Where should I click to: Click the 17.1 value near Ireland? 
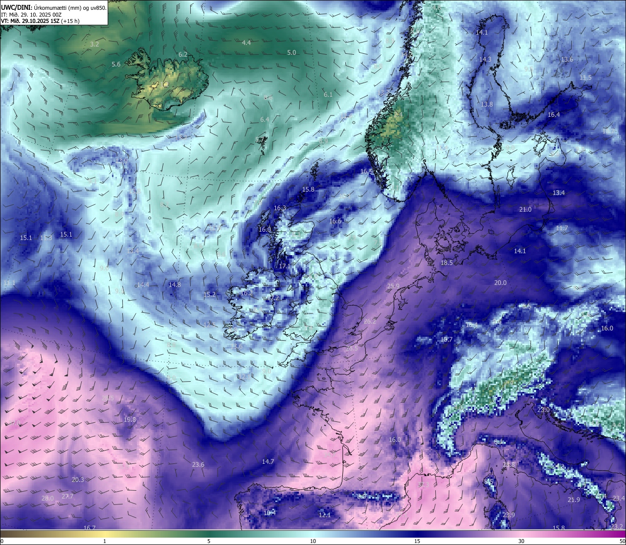tap(285, 266)
